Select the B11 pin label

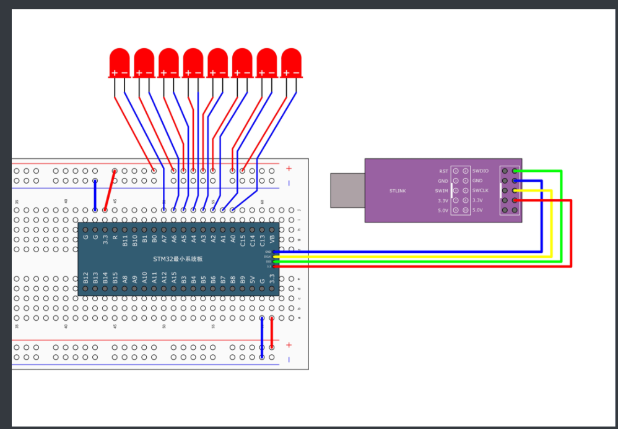125,240
